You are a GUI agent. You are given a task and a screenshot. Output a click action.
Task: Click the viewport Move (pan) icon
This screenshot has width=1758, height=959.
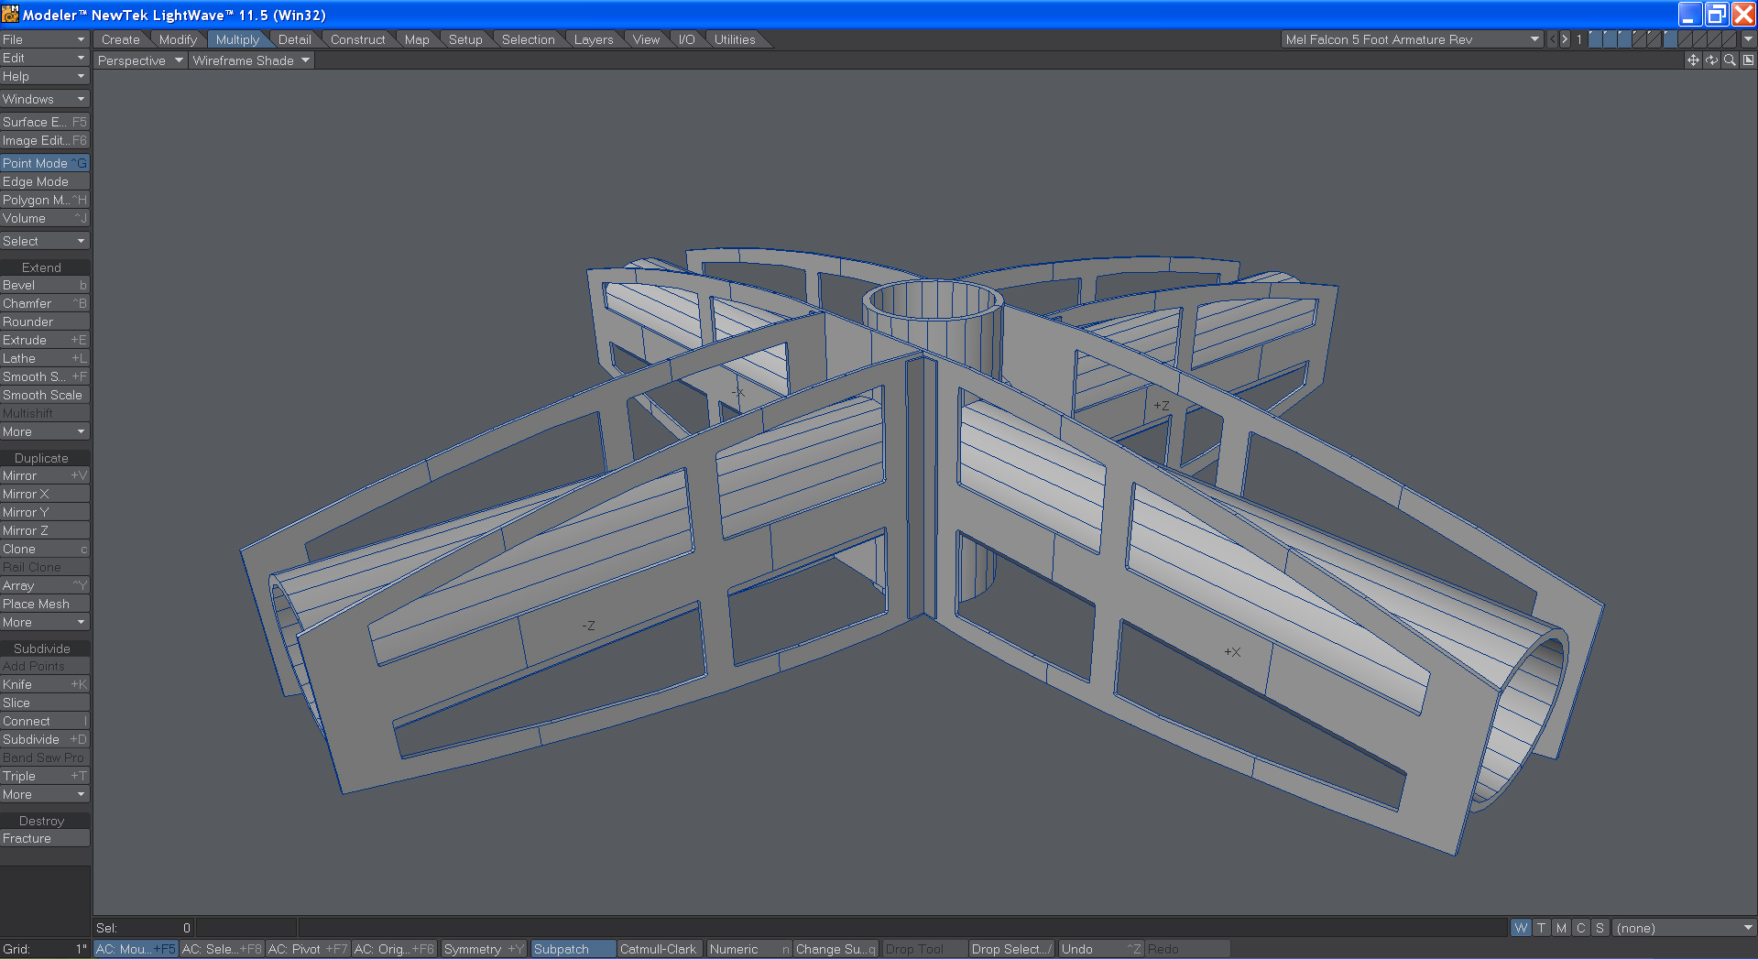pos(1693,60)
